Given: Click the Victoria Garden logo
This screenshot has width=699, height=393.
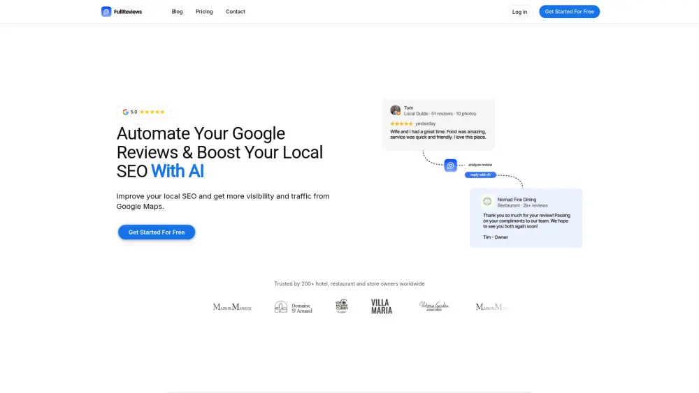Looking at the screenshot, I should point(434,306).
